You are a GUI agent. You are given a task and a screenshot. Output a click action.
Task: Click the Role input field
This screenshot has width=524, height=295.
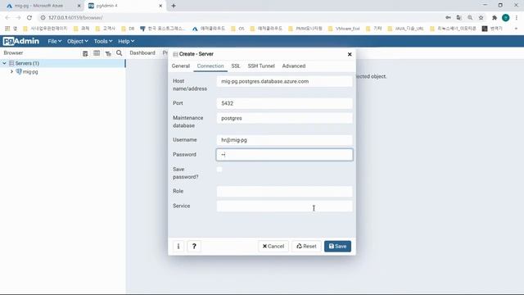(284, 192)
